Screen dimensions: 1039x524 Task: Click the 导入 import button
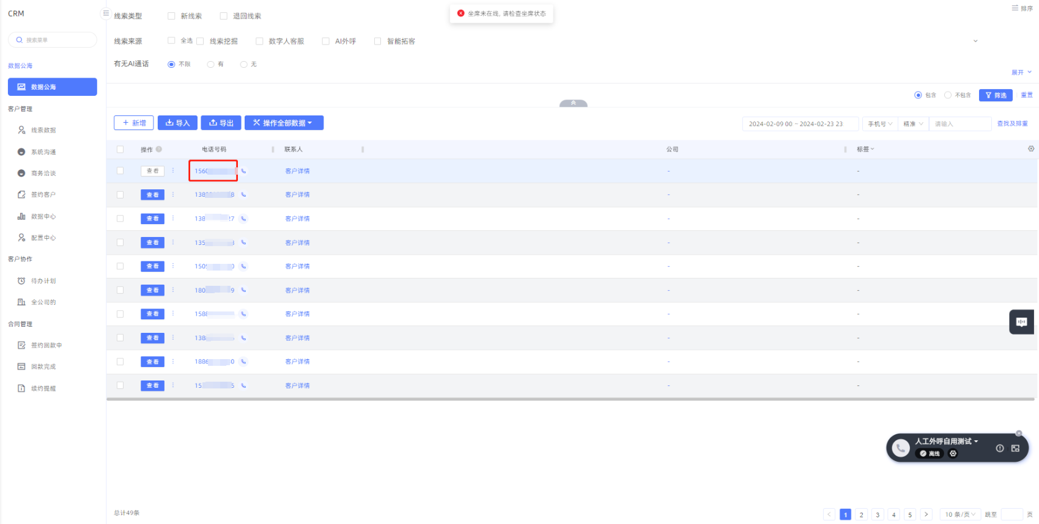click(x=177, y=123)
